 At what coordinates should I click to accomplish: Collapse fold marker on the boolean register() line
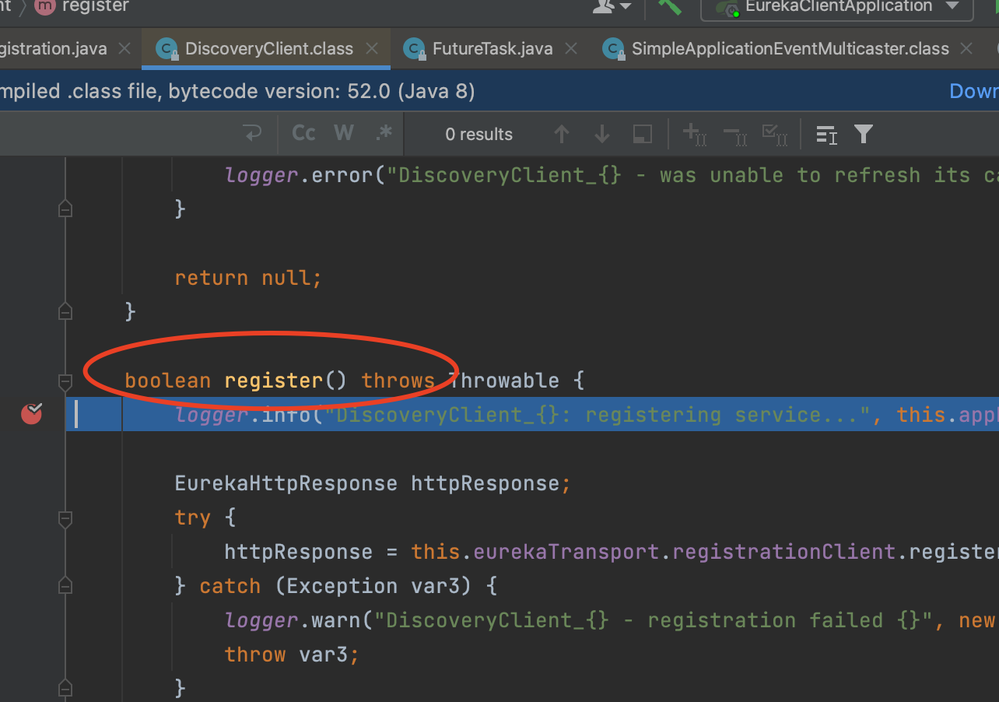tap(65, 381)
